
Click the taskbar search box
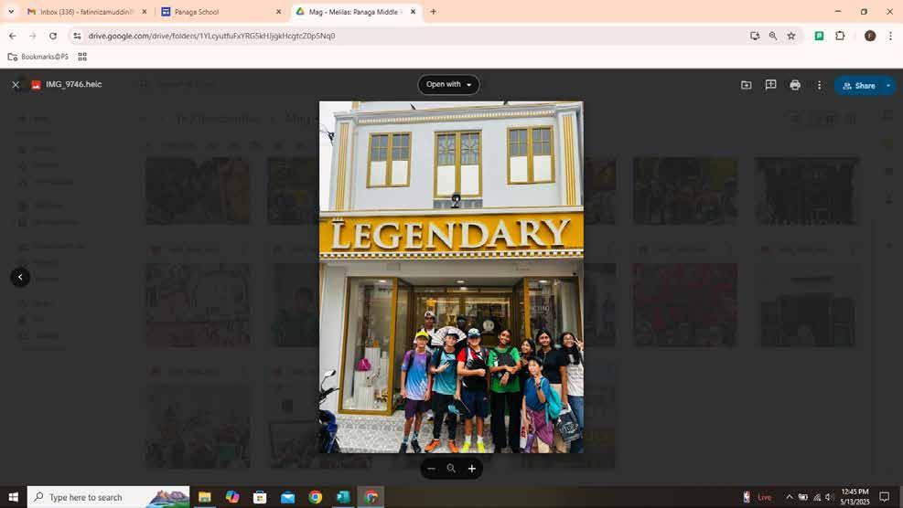(108, 497)
